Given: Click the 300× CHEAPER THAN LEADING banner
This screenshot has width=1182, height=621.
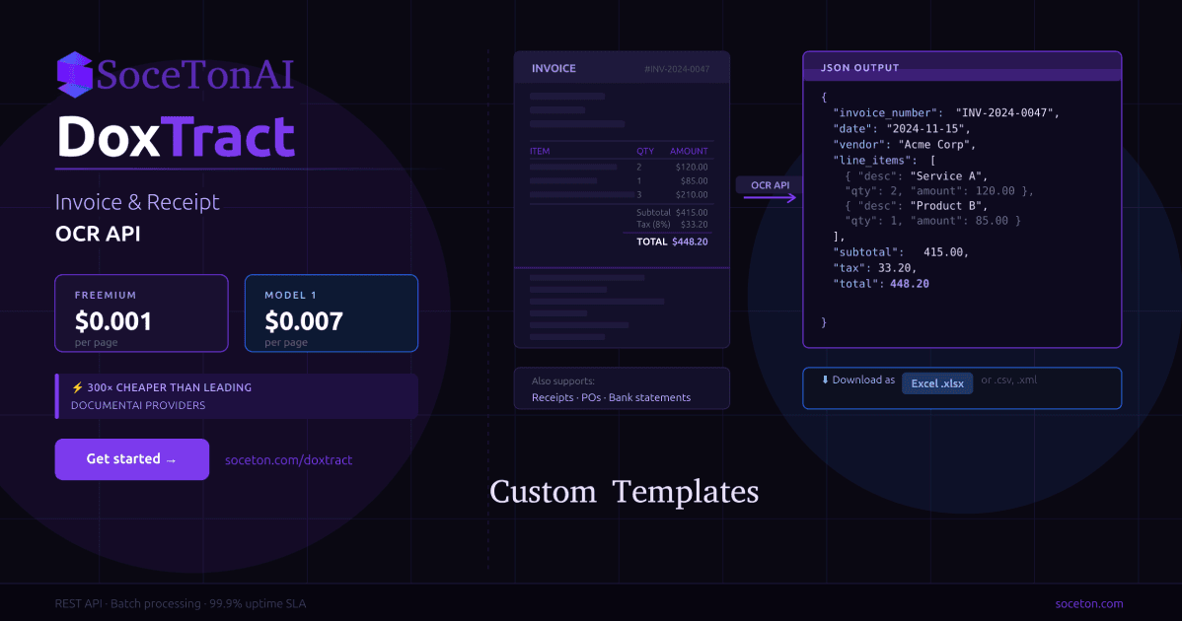Looking at the screenshot, I should (237, 396).
